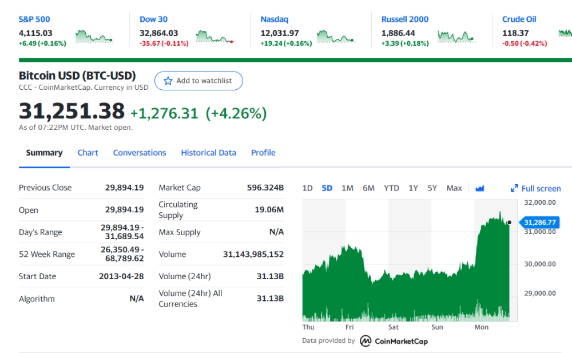Image resolution: width=572 pixels, height=353 pixels.
Task: Open the Nasdaq index link
Action: tap(275, 19)
